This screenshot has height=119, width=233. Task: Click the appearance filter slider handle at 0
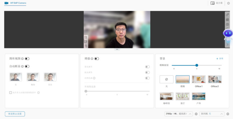86,91
